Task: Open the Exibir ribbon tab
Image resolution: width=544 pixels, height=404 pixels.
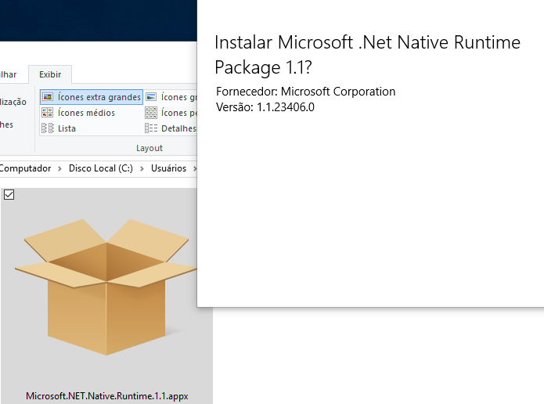Action: tap(50, 74)
